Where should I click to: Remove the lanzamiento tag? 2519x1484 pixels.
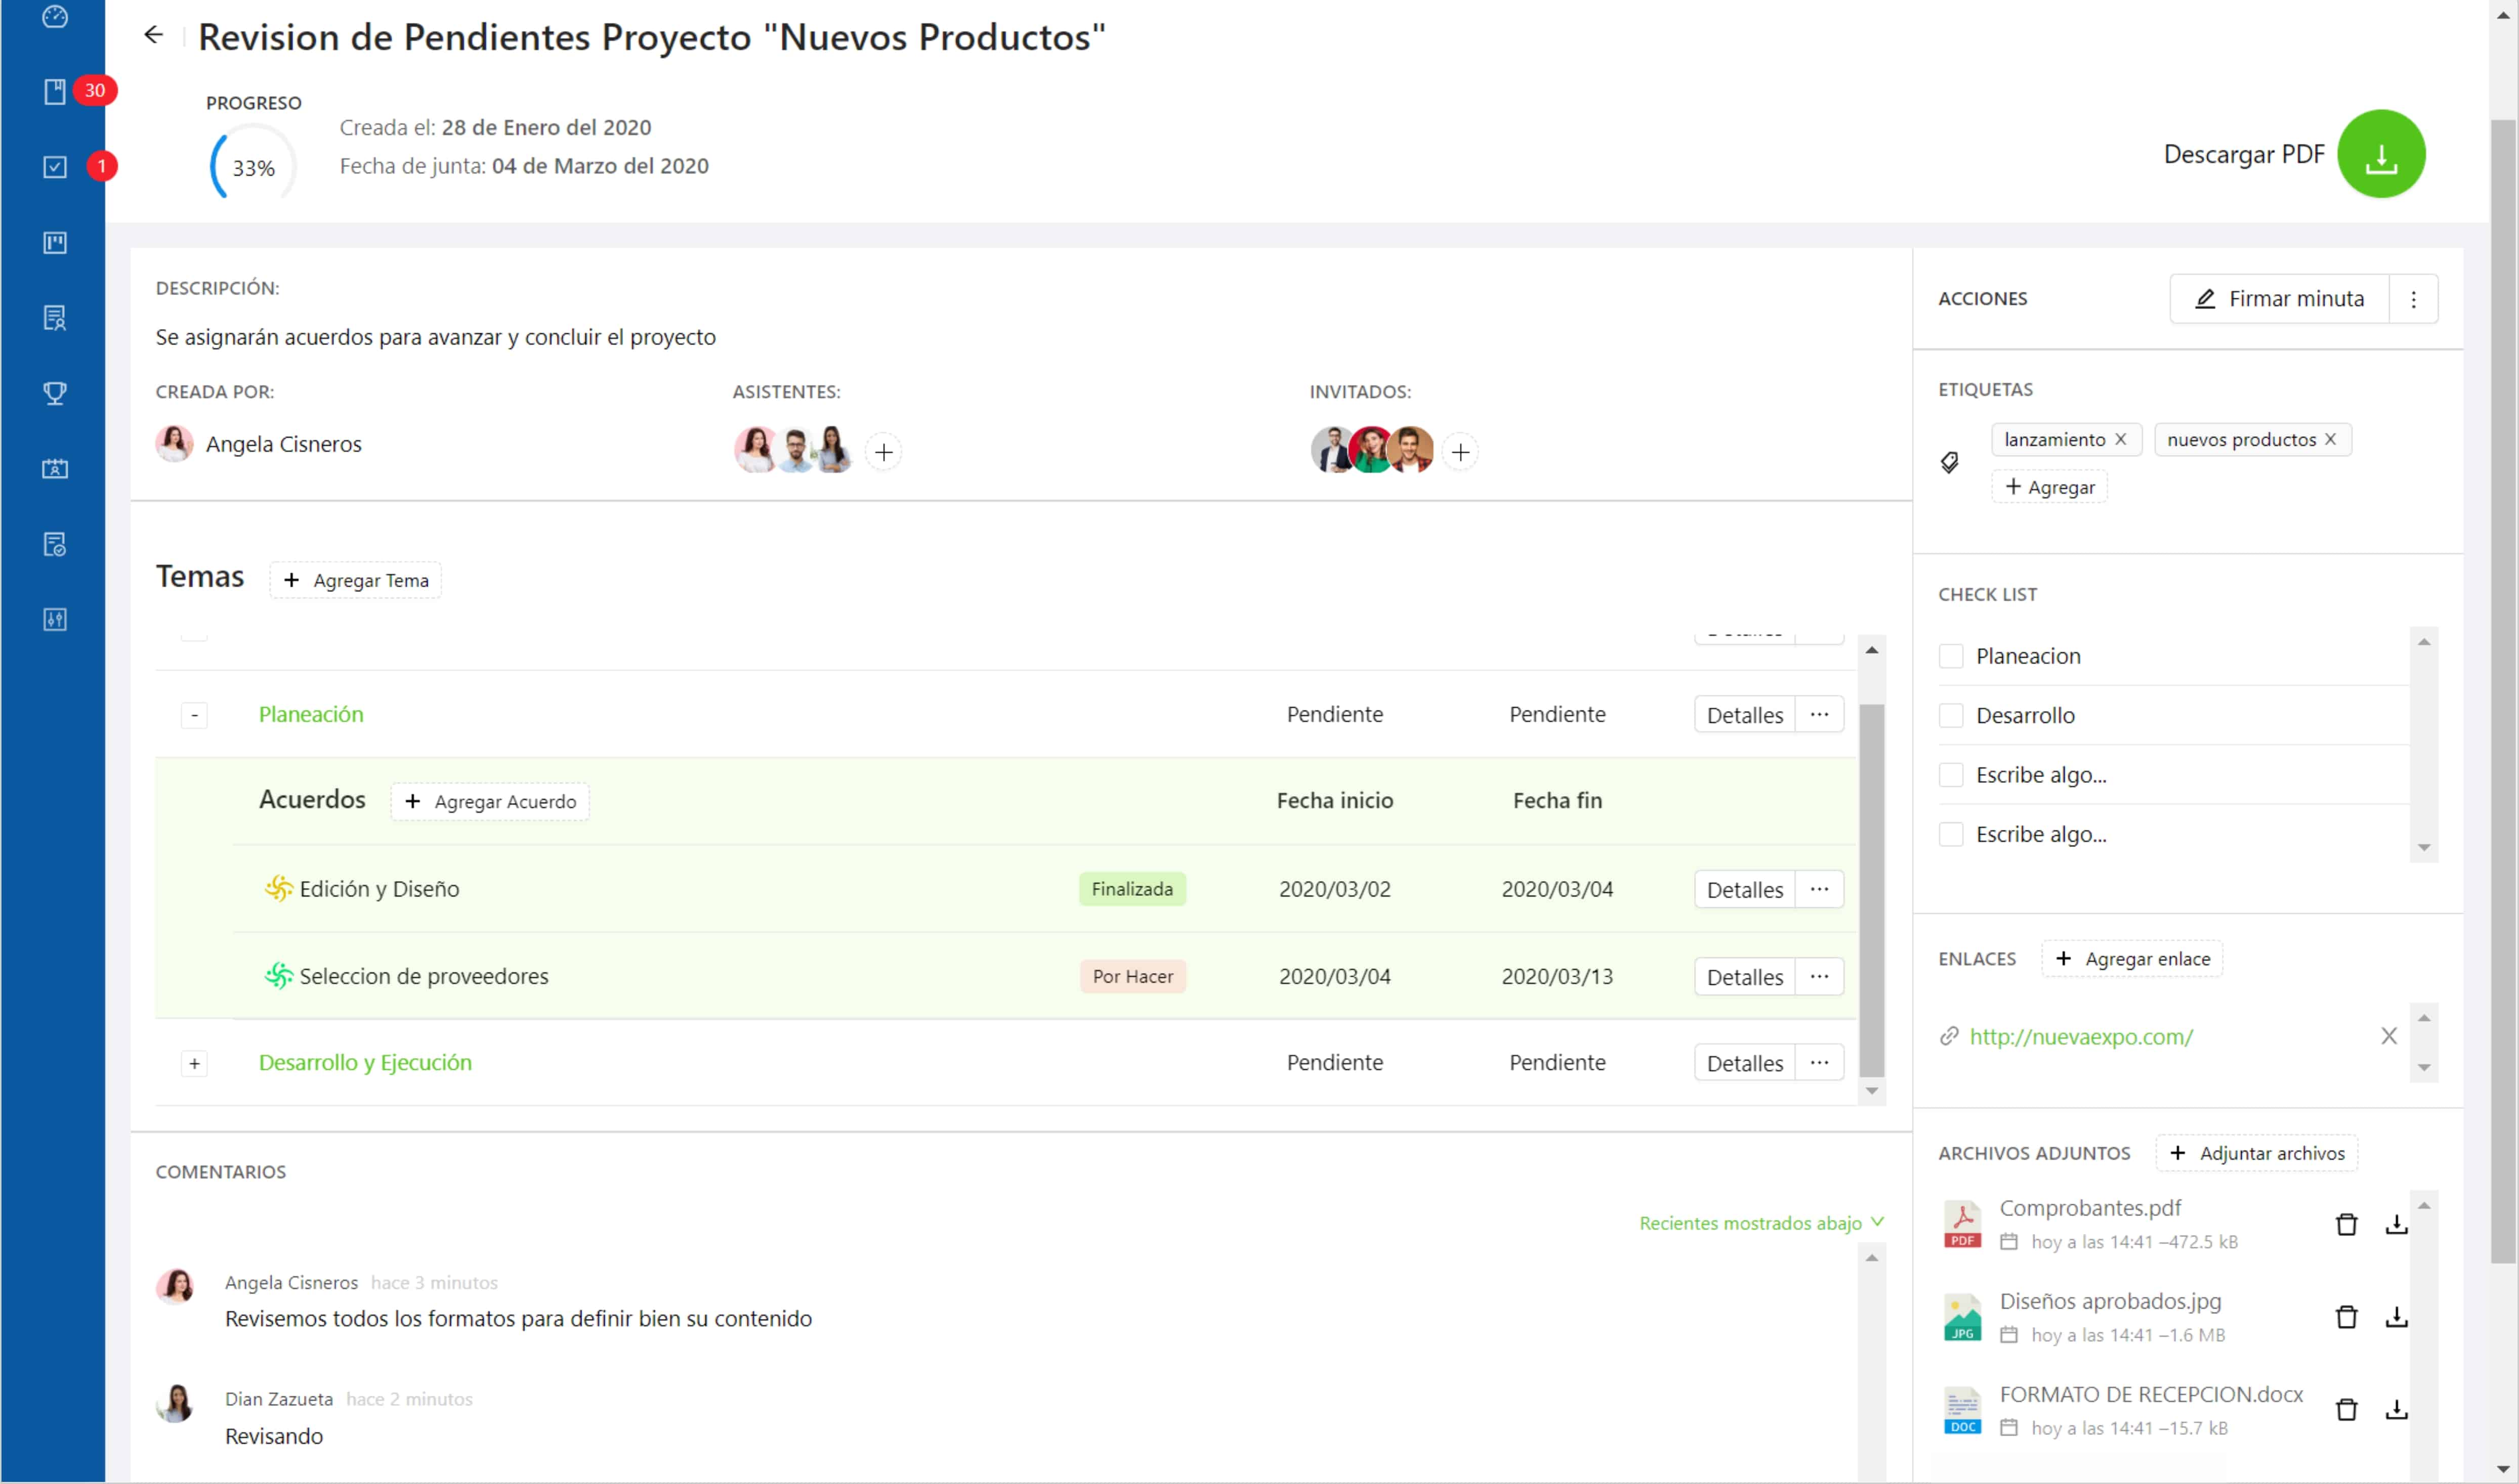[2120, 439]
